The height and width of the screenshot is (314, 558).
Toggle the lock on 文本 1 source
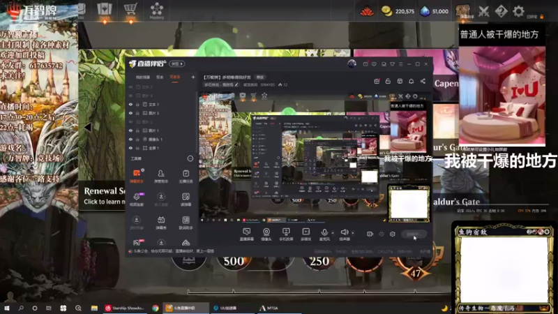(137, 104)
